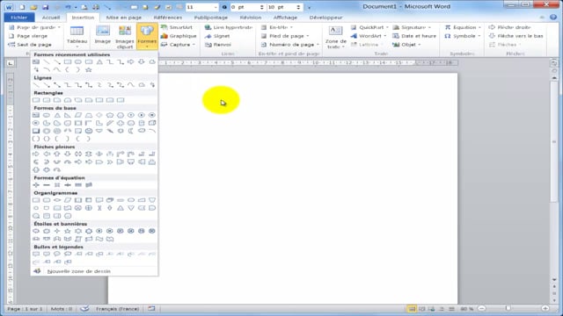Switch to the Publipostage tab

(211, 18)
